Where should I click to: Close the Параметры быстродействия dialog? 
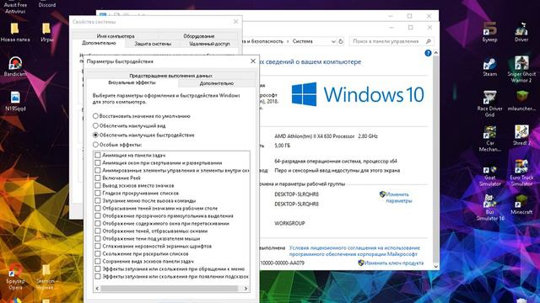pos(253,61)
